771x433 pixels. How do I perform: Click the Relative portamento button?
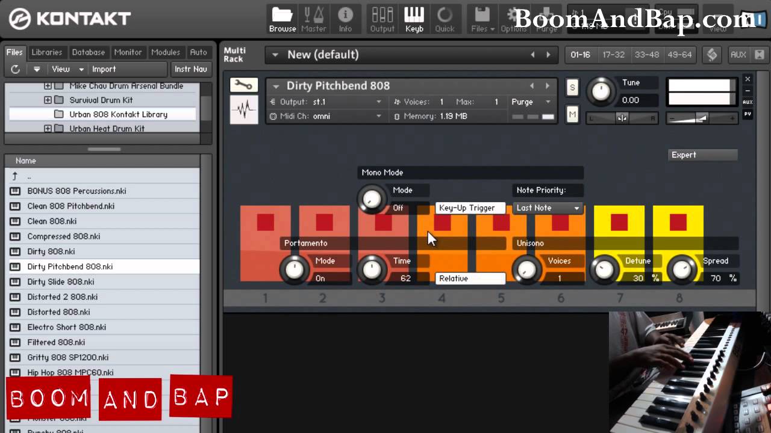coord(470,278)
